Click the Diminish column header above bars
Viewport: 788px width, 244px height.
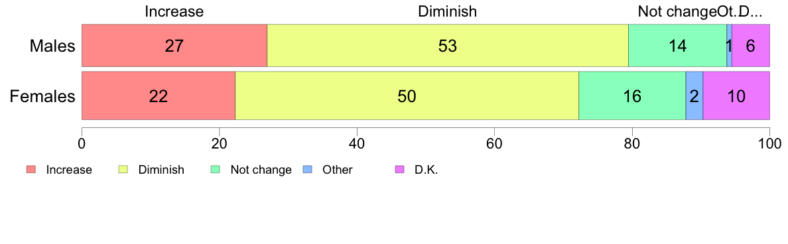pyautogui.click(x=447, y=11)
